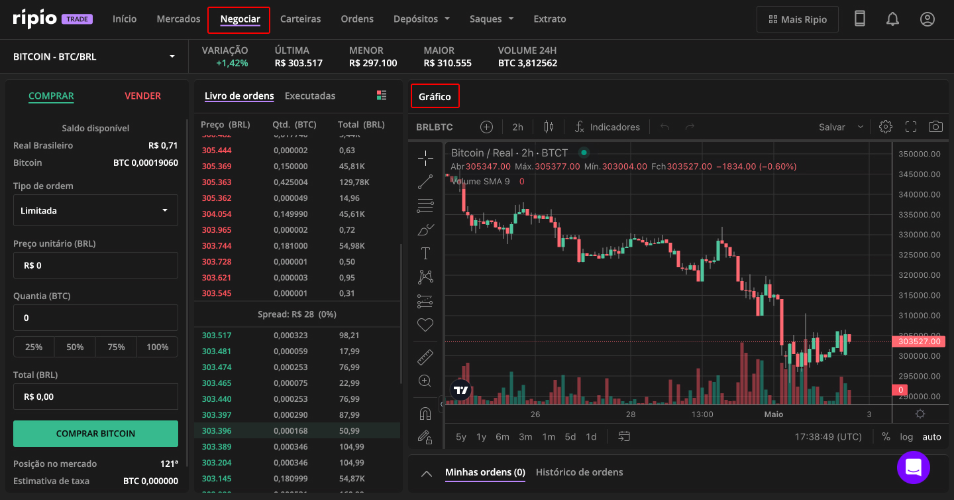Select the 303.396 buy order row
This screenshot has width=954, height=500.
tap(297, 431)
